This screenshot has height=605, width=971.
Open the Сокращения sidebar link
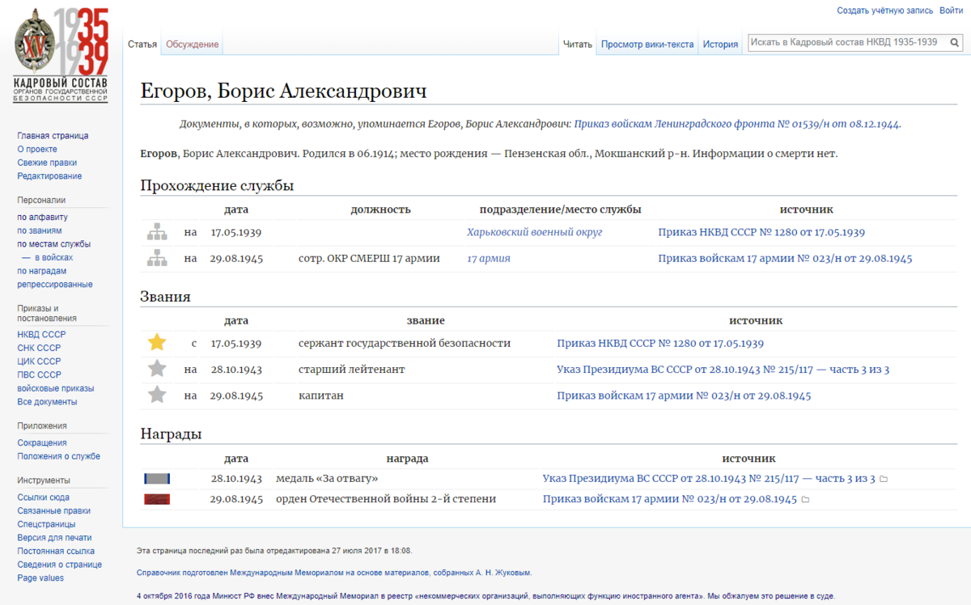pyautogui.click(x=42, y=442)
